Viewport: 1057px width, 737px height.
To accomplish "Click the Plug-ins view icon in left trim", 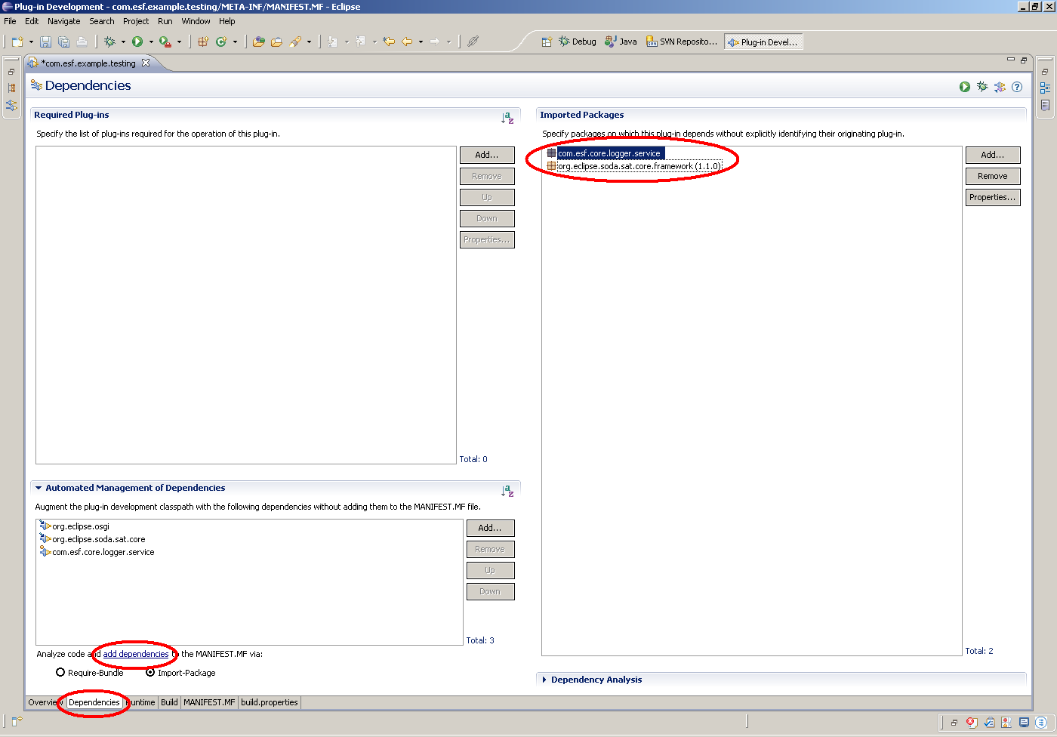I will click(11, 105).
